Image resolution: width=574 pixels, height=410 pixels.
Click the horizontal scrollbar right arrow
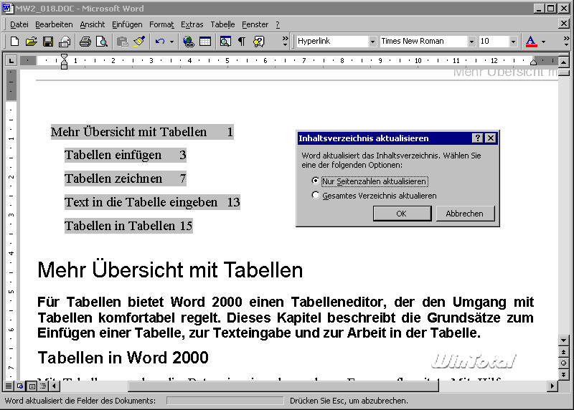point(552,386)
